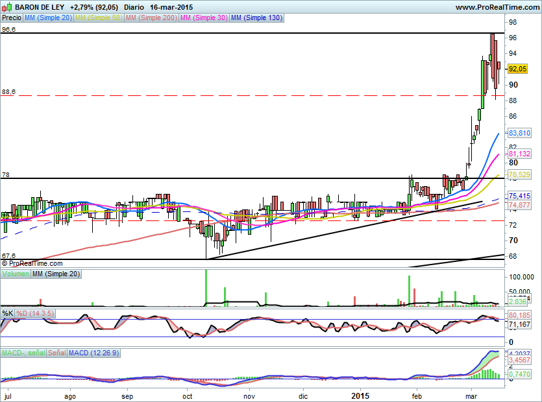The height and width of the screenshot is (402, 542).
Task: Click the candlestick chart icon beside BARON DE LEY
Action: pyautogui.click(x=7, y=7)
